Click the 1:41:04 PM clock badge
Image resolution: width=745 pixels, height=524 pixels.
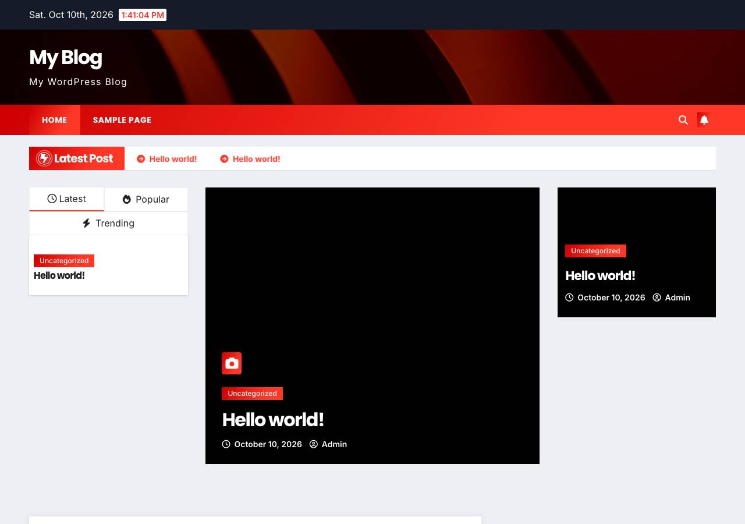pos(143,15)
